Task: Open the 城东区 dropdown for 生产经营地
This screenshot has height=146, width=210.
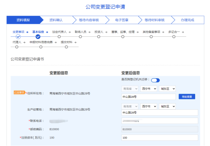Action: point(167,107)
